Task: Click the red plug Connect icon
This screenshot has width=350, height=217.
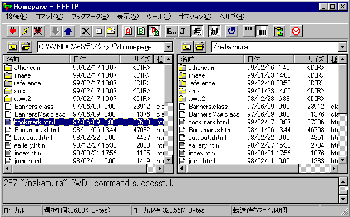Action: [13, 31]
